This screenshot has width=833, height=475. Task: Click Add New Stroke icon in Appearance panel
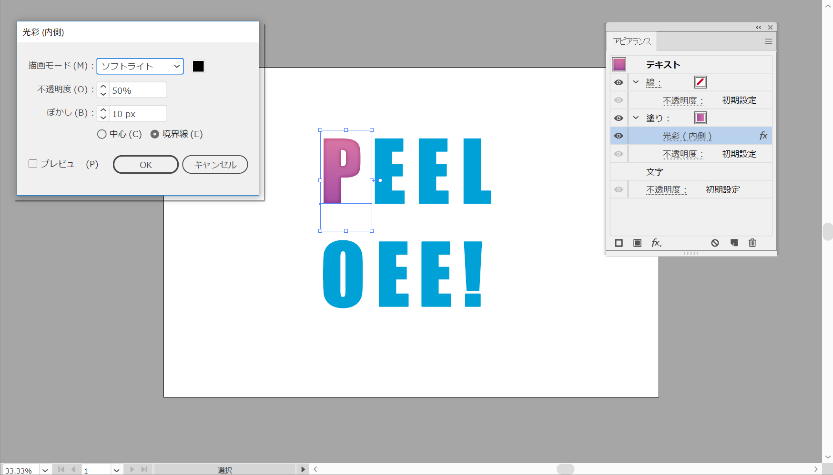[619, 243]
